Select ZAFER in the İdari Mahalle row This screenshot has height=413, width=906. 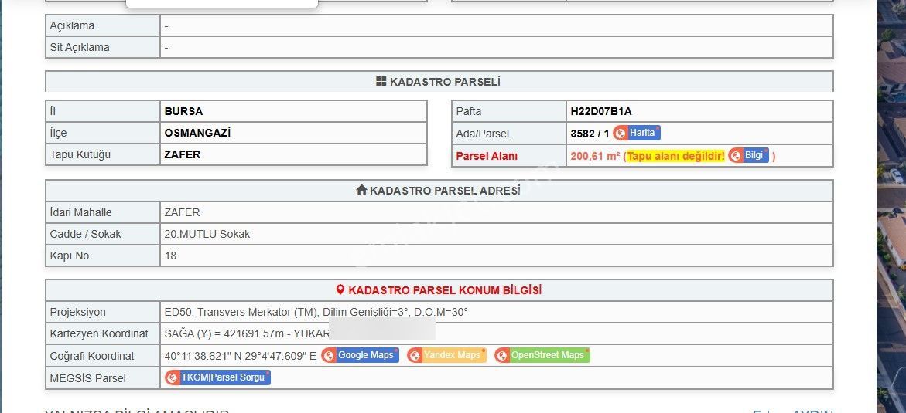click(182, 212)
